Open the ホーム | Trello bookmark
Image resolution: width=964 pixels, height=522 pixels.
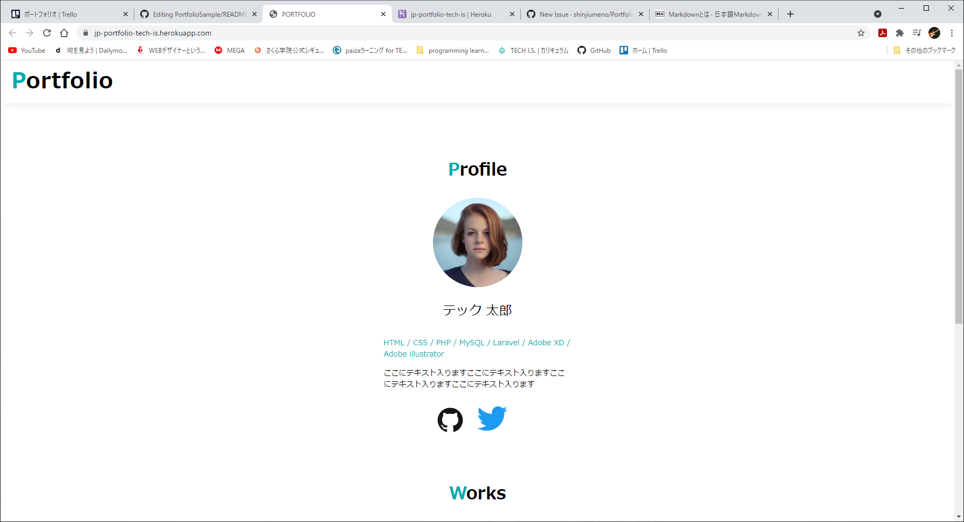[644, 50]
